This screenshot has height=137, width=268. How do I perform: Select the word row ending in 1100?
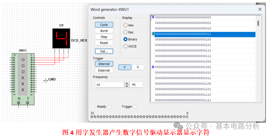(x=205, y=84)
